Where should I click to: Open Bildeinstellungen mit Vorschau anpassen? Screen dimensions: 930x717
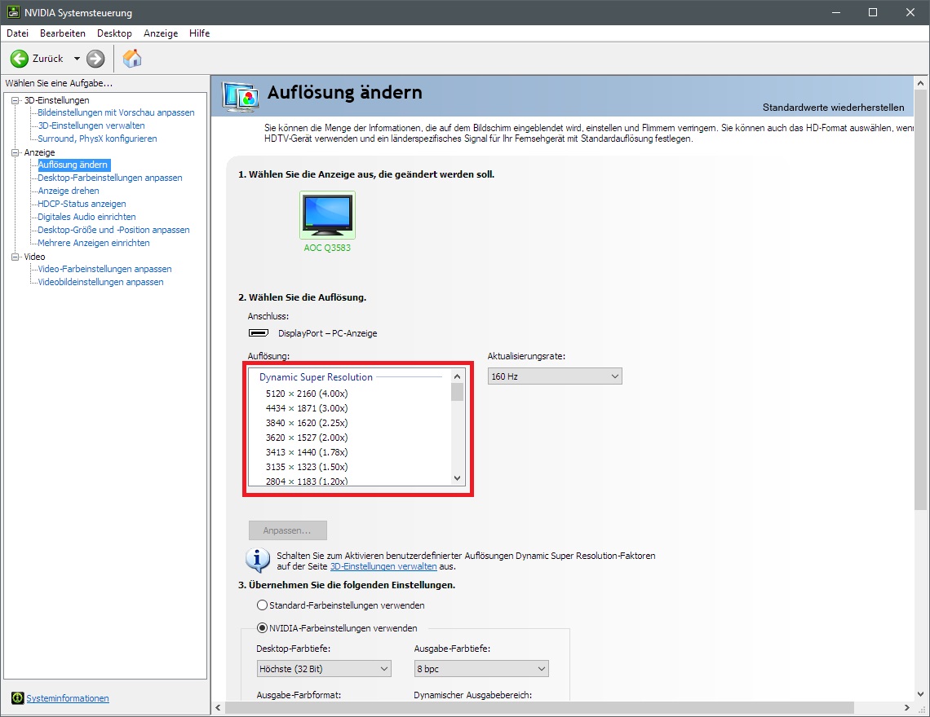point(116,112)
